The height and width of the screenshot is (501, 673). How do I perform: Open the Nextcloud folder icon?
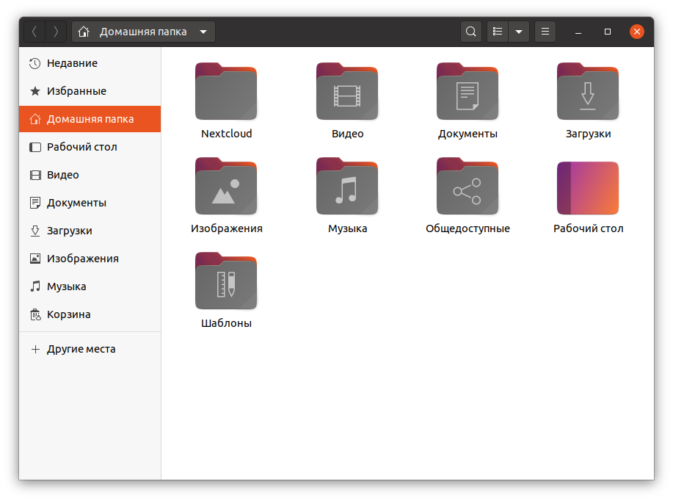pos(226,92)
